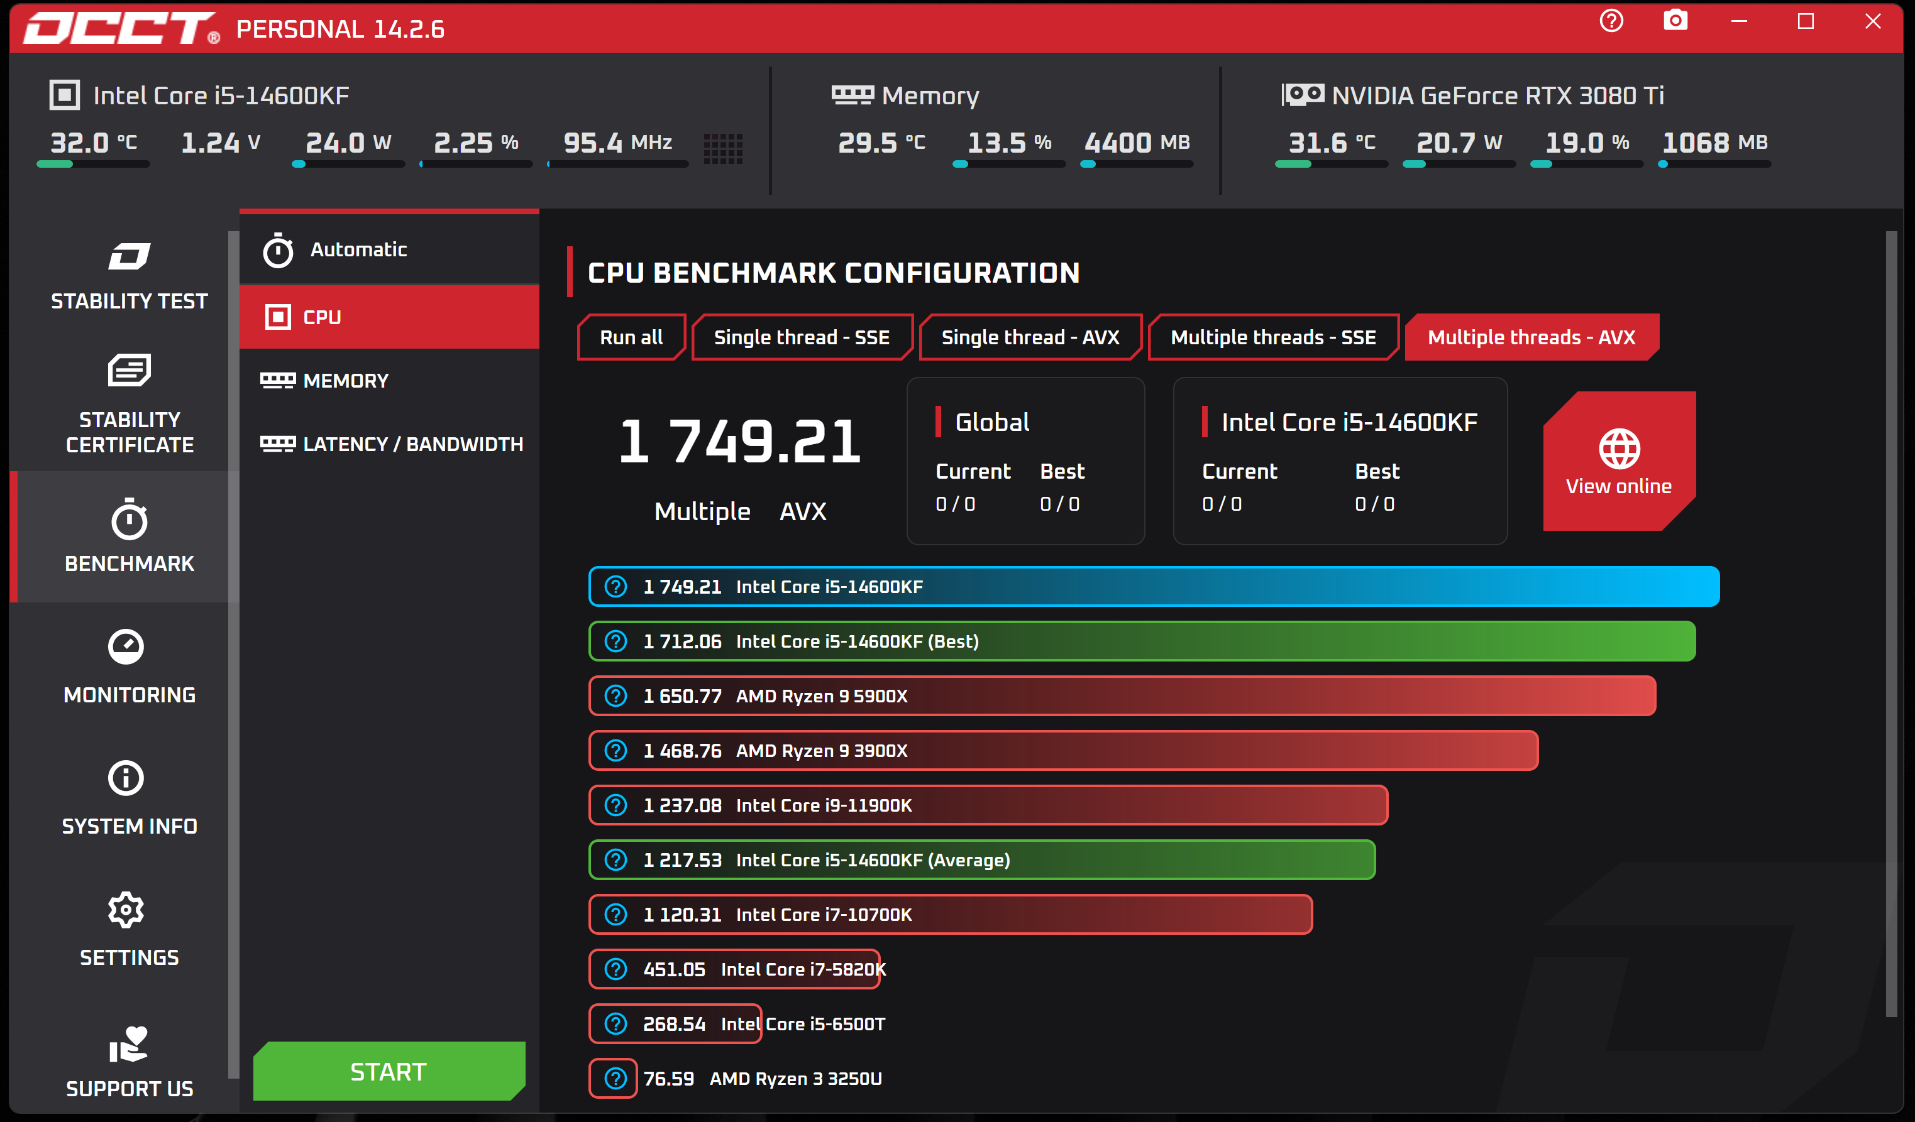Click the CPU core grid icon
The width and height of the screenshot is (1915, 1122).
723,148
